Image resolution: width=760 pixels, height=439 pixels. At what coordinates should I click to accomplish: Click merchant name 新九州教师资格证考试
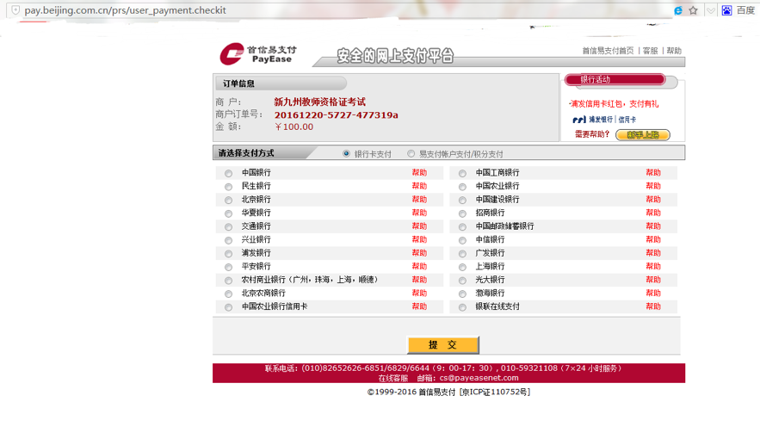(x=320, y=102)
